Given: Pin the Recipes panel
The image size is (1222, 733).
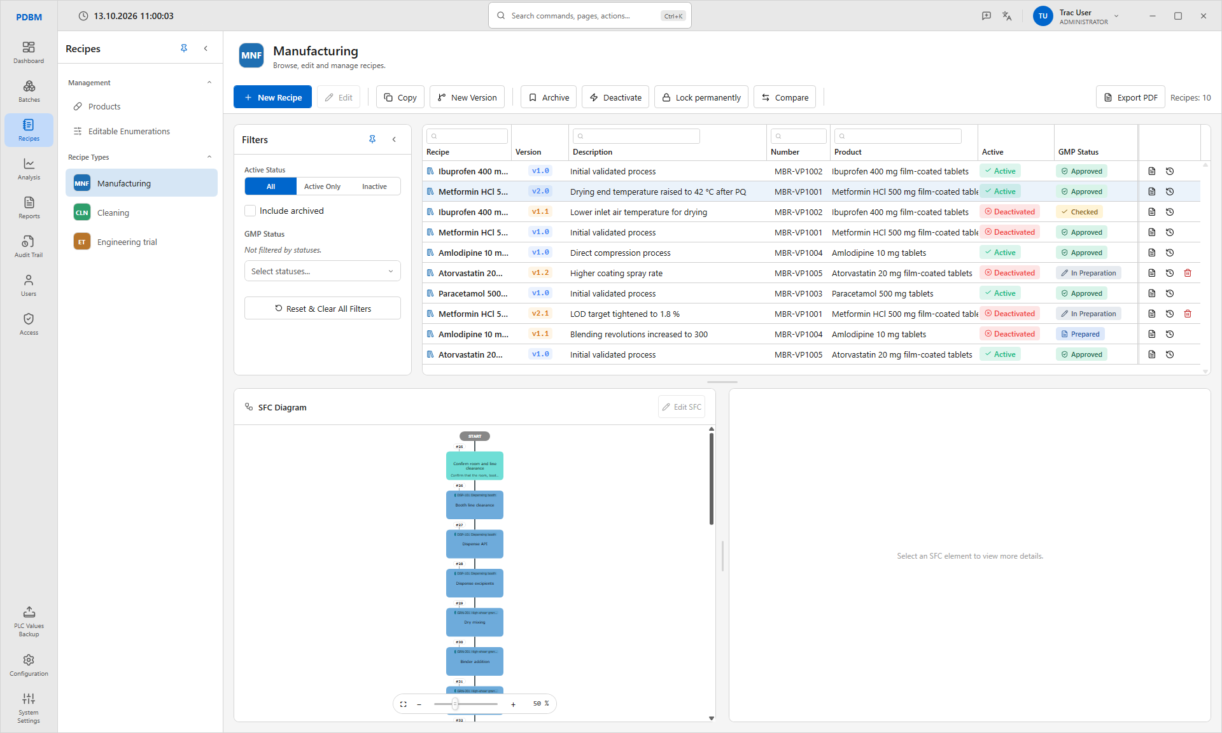Looking at the screenshot, I should pos(184,48).
